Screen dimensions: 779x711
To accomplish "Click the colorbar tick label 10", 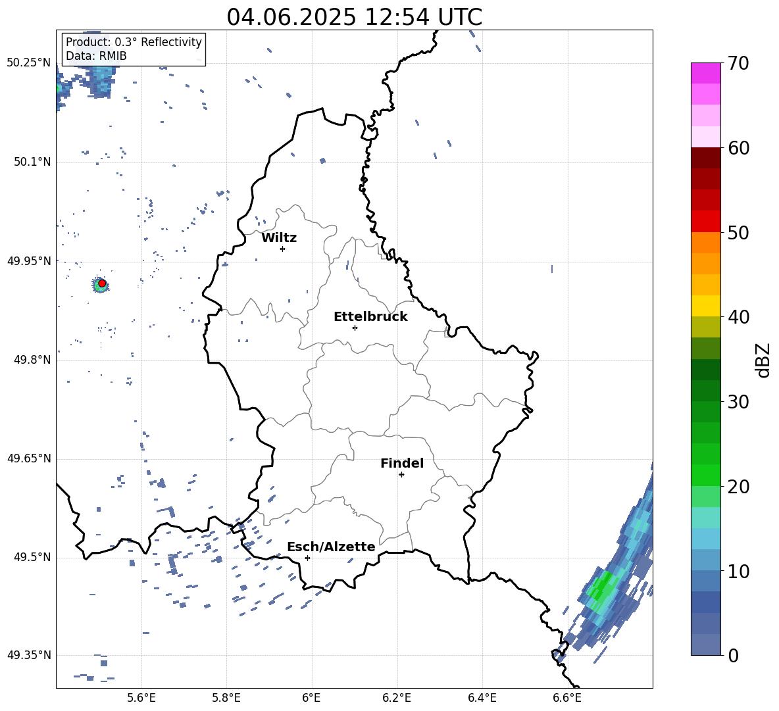I will (739, 571).
